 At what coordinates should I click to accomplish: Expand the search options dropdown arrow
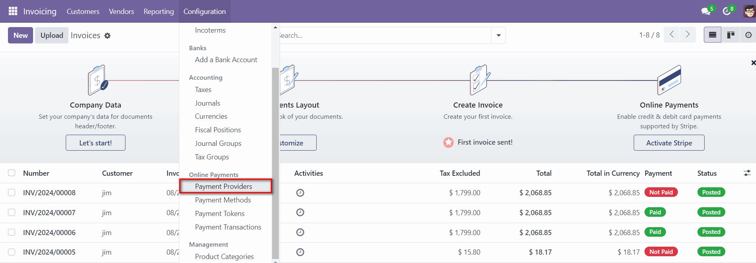click(x=498, y=35)
